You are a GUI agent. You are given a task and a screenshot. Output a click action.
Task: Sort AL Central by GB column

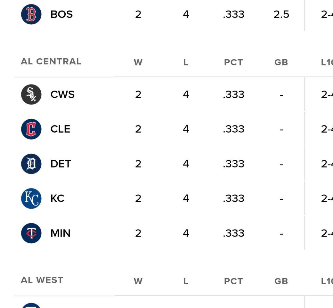[x=281, y=62]
